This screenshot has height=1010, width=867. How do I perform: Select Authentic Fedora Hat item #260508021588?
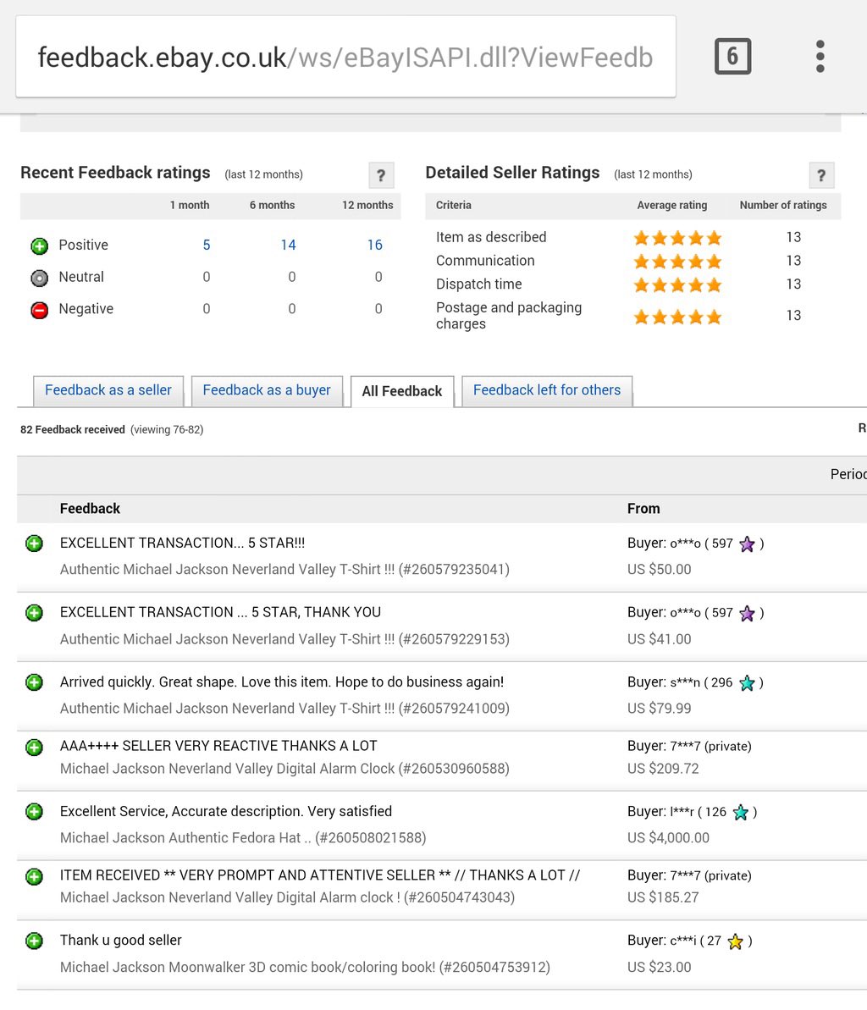tap(243, 838)
